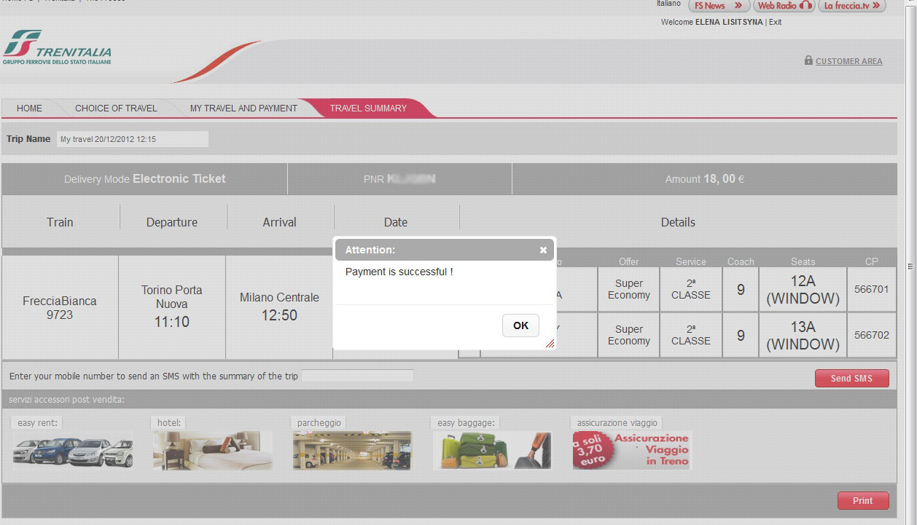Image resolution: width=917 pixels, height=525 pixels.
Task: Click the Send SMS button
Action: pos(851,379)
